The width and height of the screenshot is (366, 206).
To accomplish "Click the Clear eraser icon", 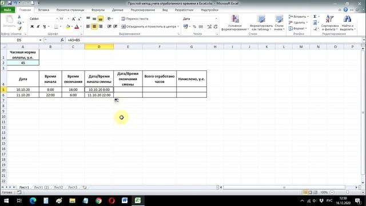I will pos(315,28).
